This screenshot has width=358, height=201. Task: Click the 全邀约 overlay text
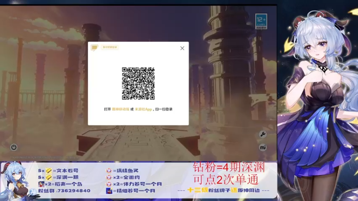(131, 177)
